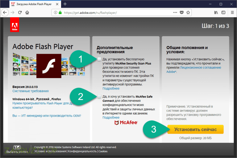Image resolution: width=237 pixels, height=158 pixels.
Task: Click the Flash Player logo image
Action: [x=49, y=66]
